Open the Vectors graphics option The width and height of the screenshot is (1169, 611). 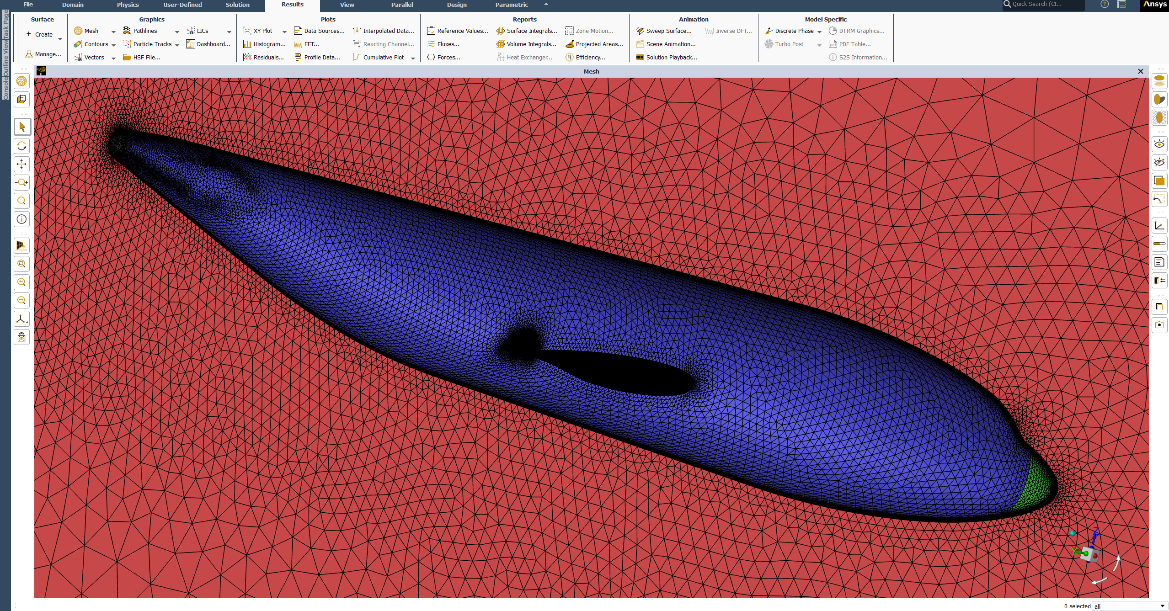pyautogui.click(x=89, y=58)
